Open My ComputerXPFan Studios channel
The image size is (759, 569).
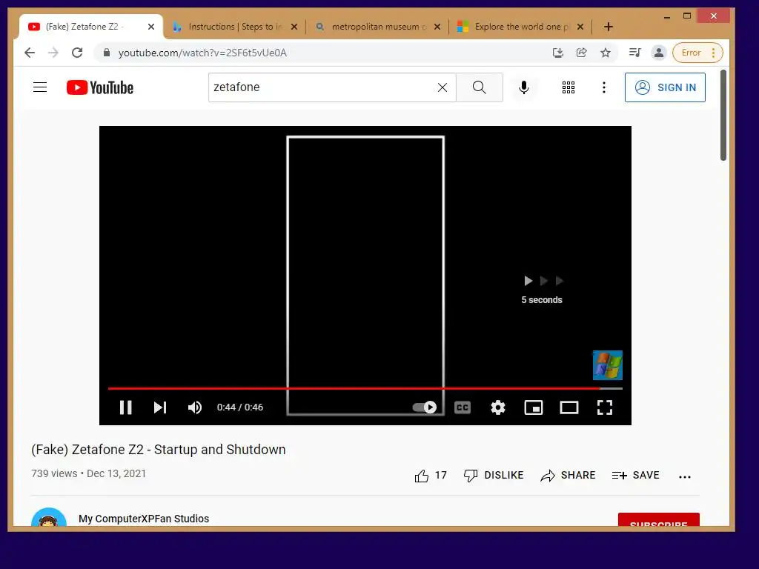click(x=144, y=519)
